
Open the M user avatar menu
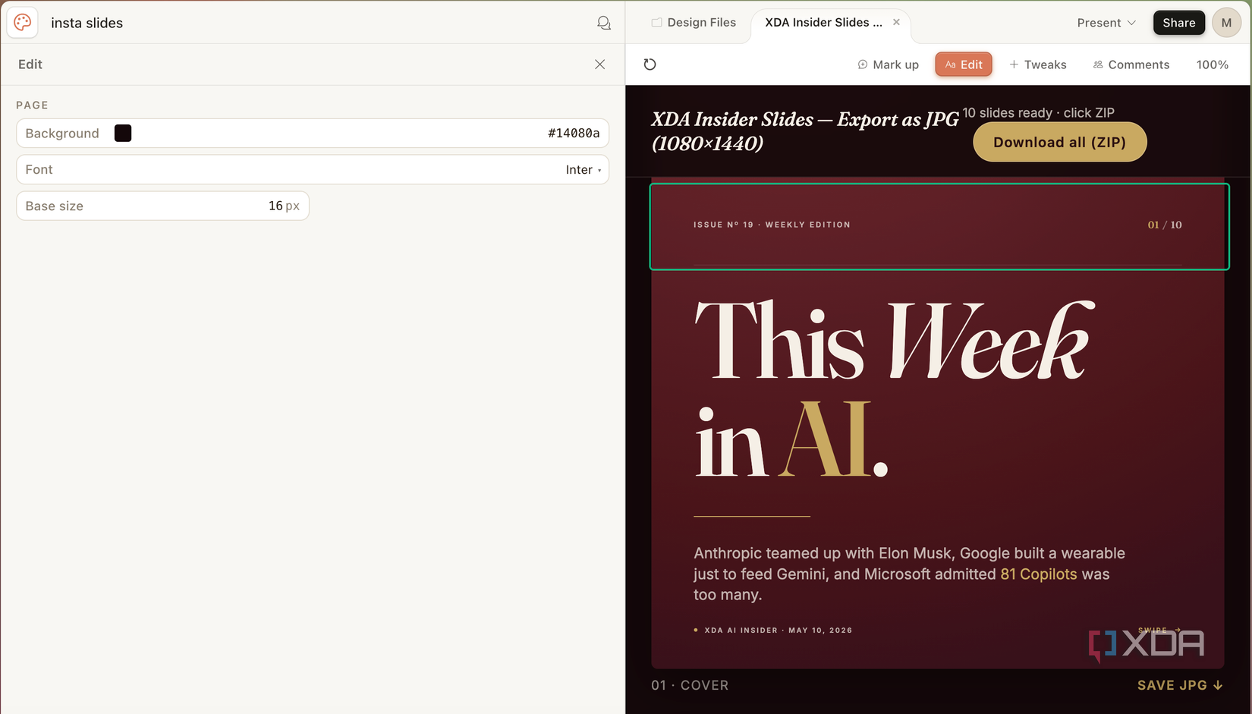coord(1226,23)
